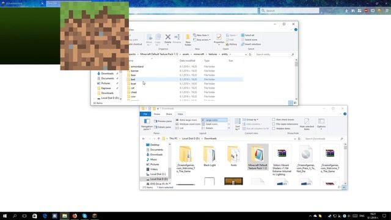Open the Sort by dropdown
Viewport: 391px width, 220px height.
(x=238, y=124)
